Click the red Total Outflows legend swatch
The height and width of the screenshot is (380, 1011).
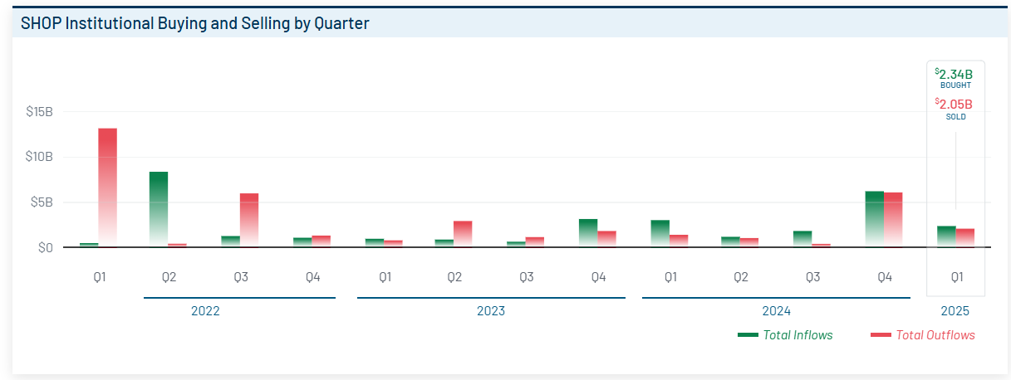click(x=881, y=335)
